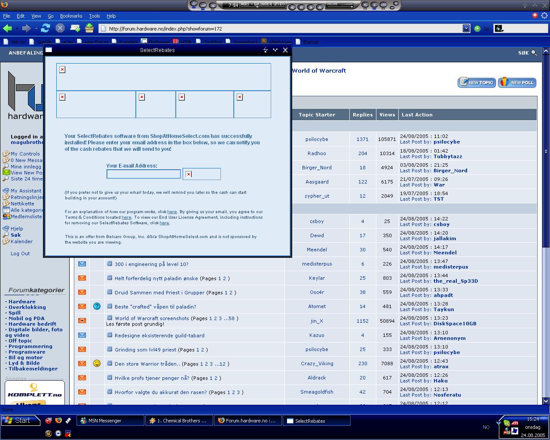The height and width of the screenshot is (440, 550).
Task: Open the address bar URL dropdown
Action: [x=466, y=28]
